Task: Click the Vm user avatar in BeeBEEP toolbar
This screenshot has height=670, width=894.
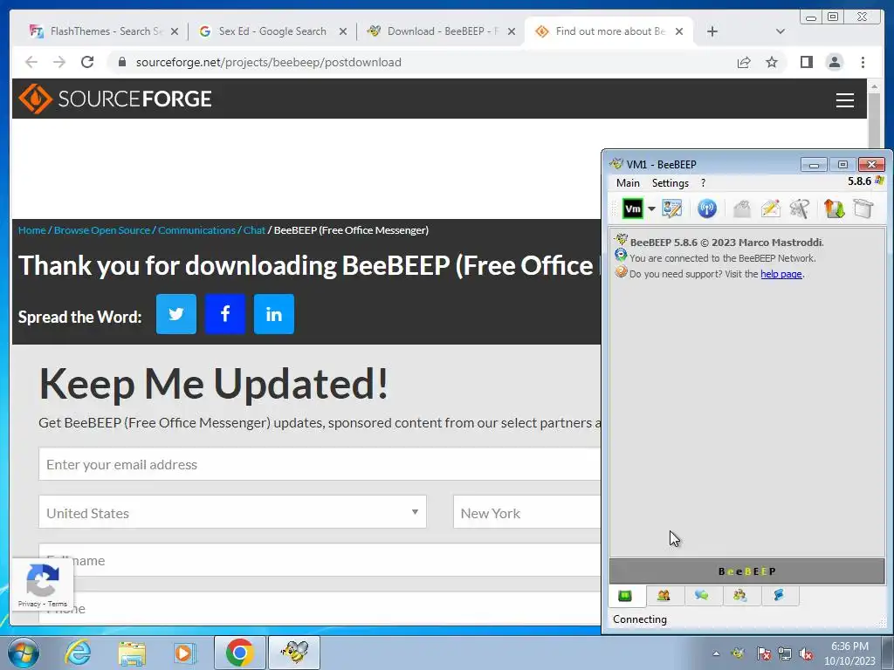Action: (x=633, y=209)
